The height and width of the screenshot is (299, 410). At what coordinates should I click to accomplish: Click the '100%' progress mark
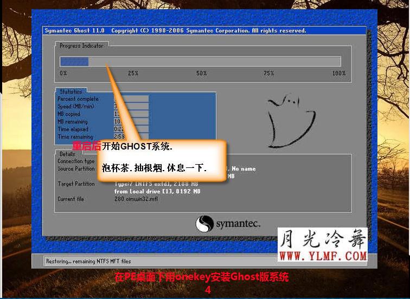pos(339,73)
